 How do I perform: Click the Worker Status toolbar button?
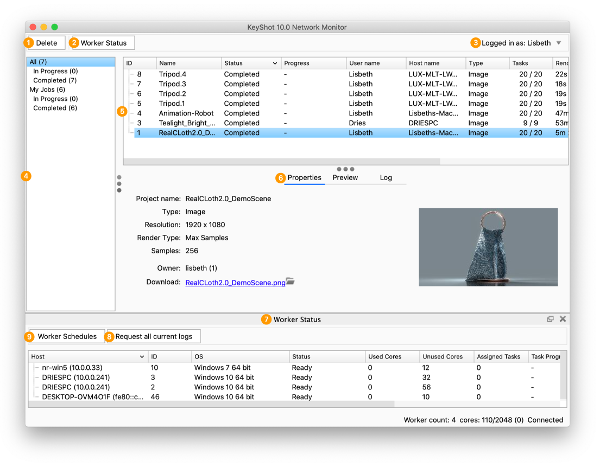click(x=103, y=42)
